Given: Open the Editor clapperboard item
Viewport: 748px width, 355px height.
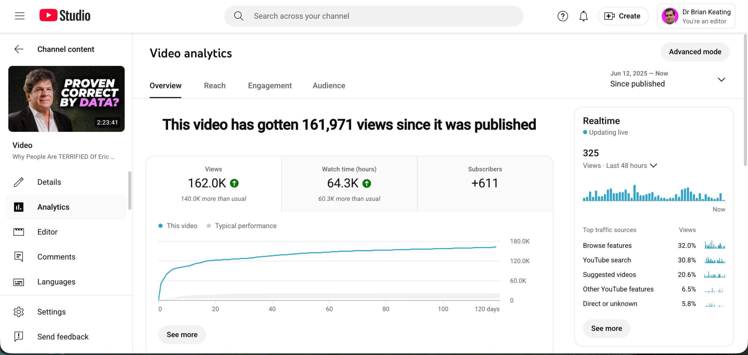Looking at the screenshot, I should pos(19,232).
